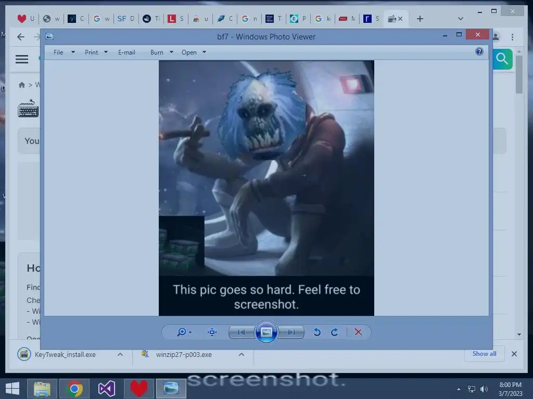Screen dimensions: 533x399
Task: Click the home breadcrumb icon
Action: tap(22, 85)
